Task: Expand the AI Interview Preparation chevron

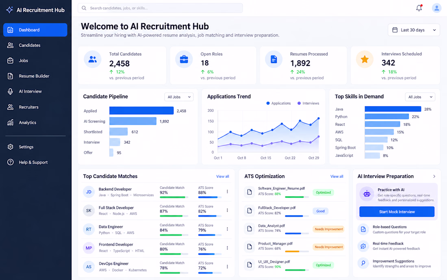Action: 434,176
